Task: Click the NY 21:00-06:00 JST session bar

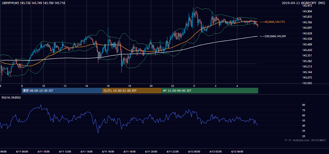Action: pos(210,91)
